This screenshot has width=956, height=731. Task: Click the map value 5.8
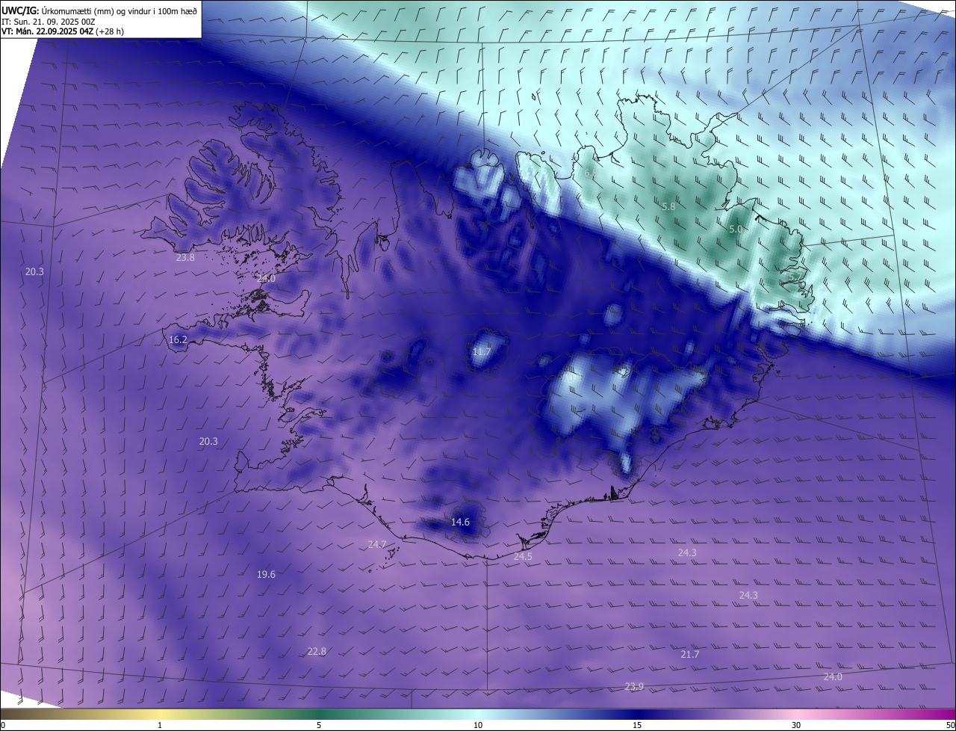pos(668,206)
